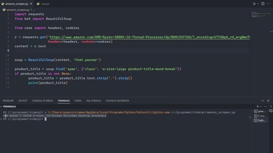273x153 pixels.
Task: Split the editor to the right
Action: [x=263, y=4]
